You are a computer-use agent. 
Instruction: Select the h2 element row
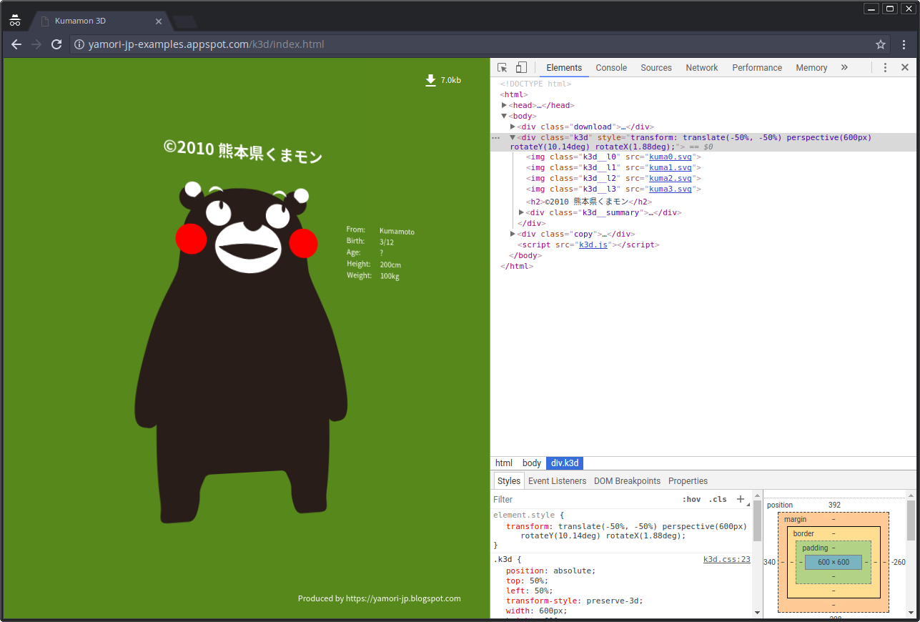(703, 202)
